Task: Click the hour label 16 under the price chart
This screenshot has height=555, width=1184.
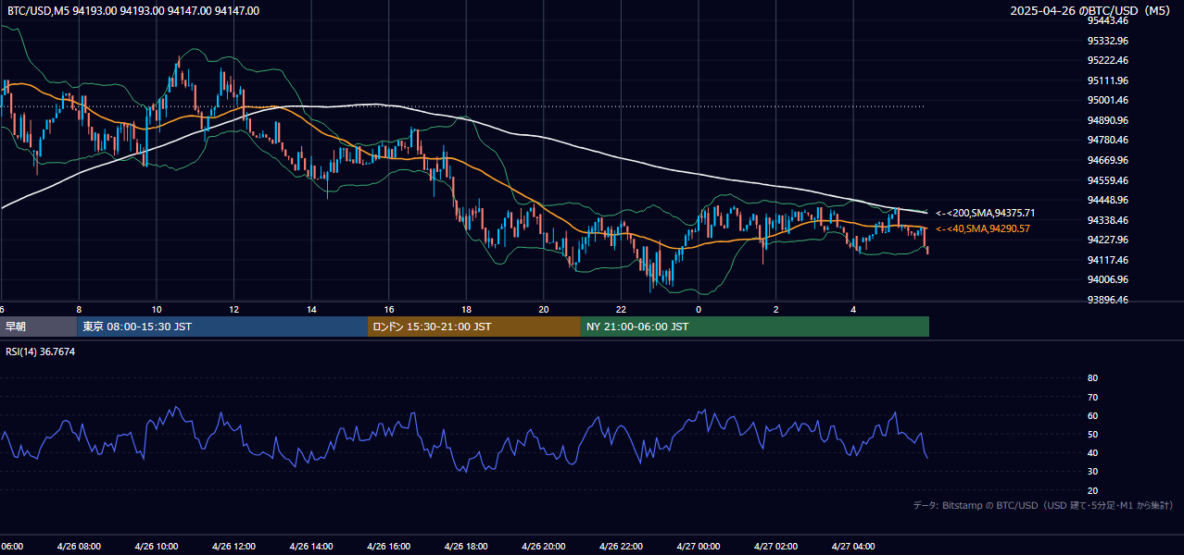Action: tap(389, 309)
